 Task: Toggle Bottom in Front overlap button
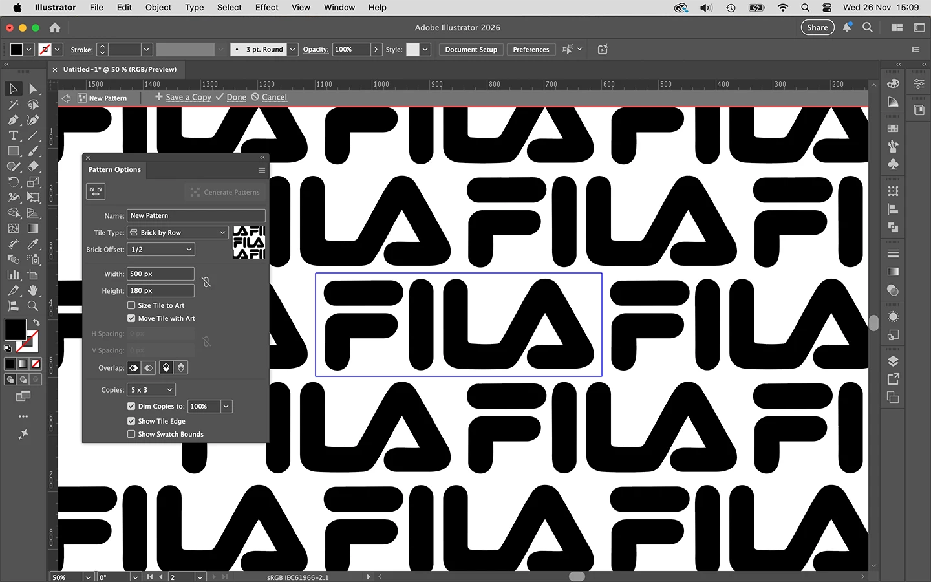[181, 367]
